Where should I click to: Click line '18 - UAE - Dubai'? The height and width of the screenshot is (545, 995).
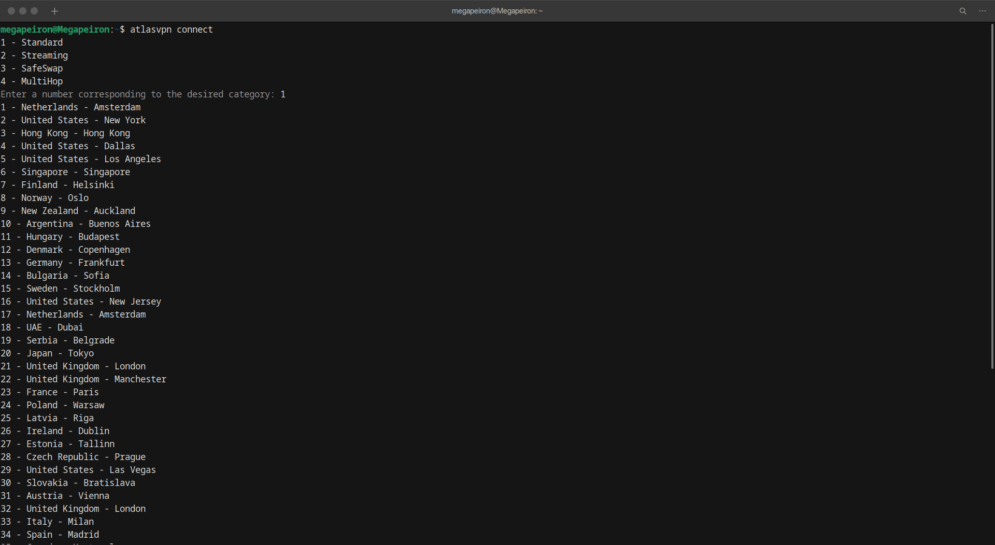(x=42, y=327)
